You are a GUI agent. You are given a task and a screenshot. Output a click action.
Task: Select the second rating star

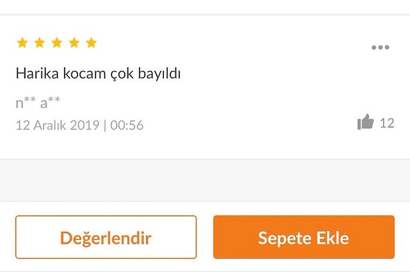(x=39, y=43)
